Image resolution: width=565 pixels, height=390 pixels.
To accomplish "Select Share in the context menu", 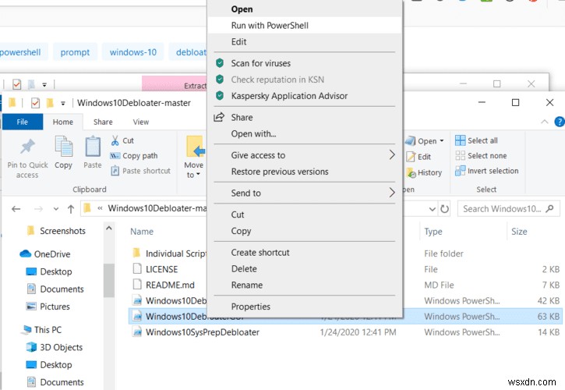I will coord(305,117).
